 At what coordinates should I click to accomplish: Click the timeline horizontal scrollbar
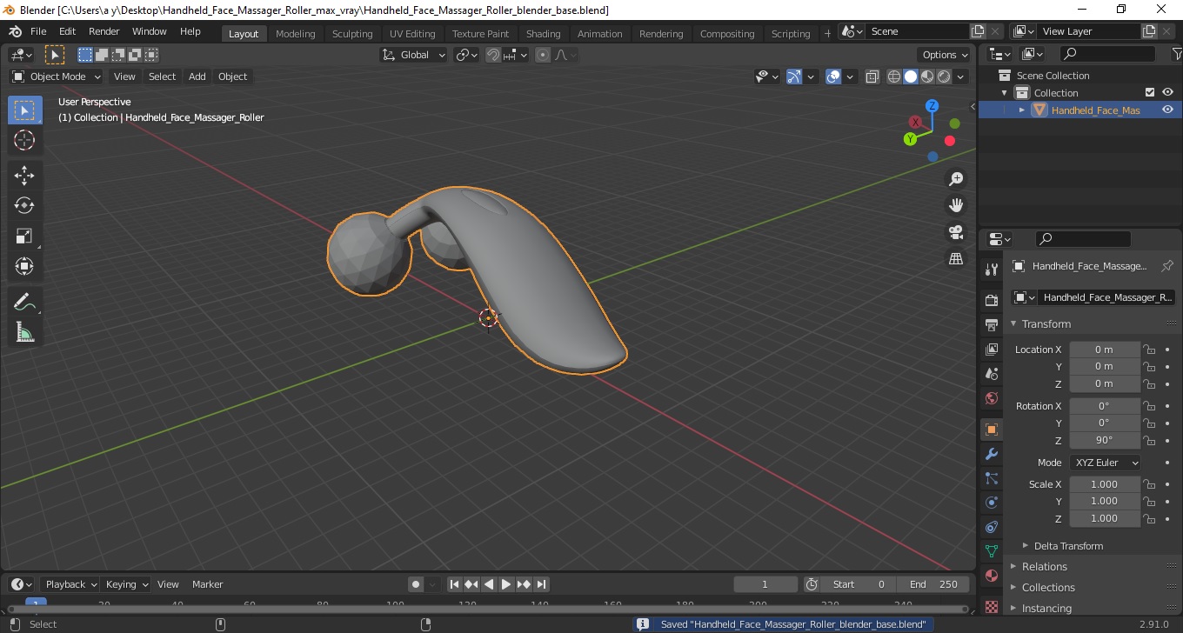(x=487, y=609)
